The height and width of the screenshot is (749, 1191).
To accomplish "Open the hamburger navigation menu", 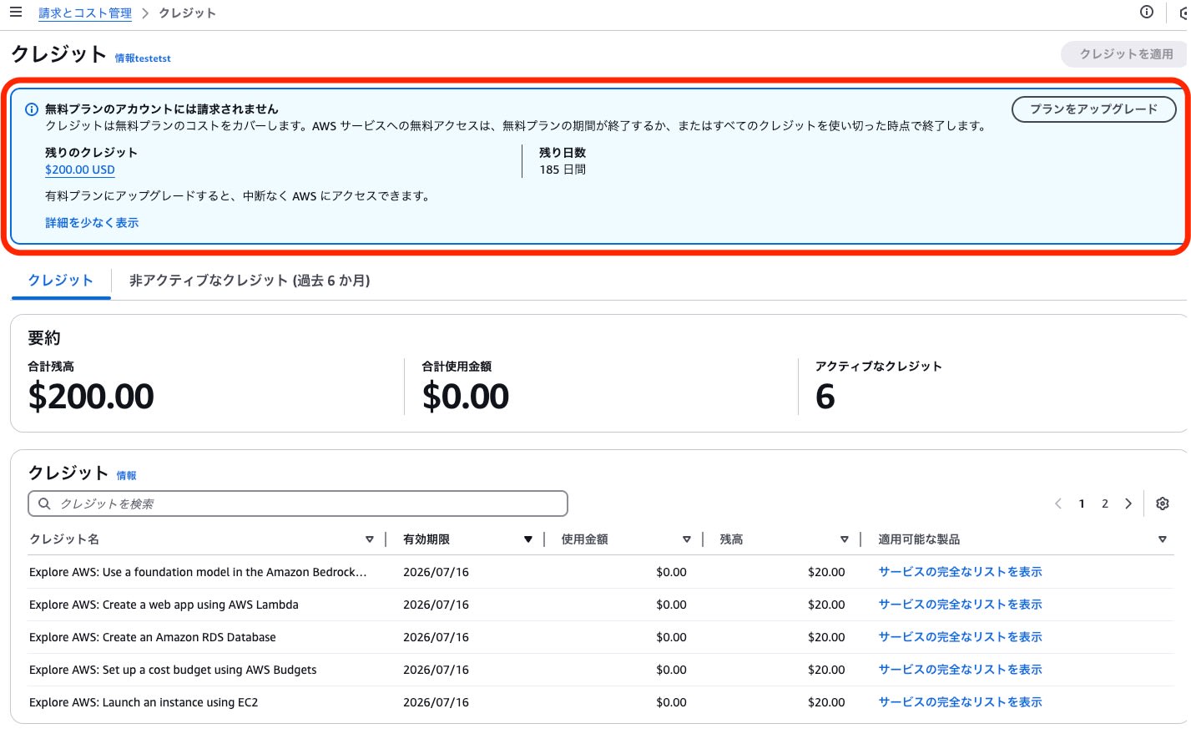I will [x=16, y=13].
